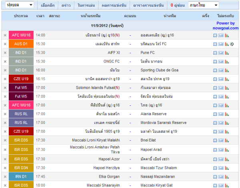Open soccer ball icon on Melbourne Heart row

pyautogui.click(x=232, y=44)
